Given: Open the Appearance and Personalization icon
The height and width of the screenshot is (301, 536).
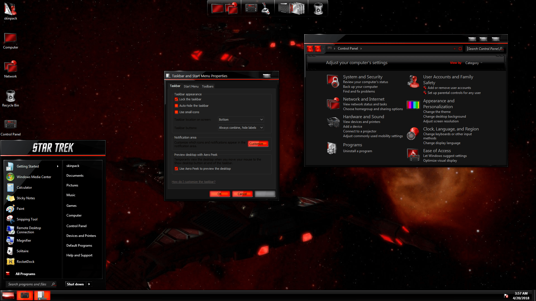Looking at the screenshot, I should click(x=413, y=105).
